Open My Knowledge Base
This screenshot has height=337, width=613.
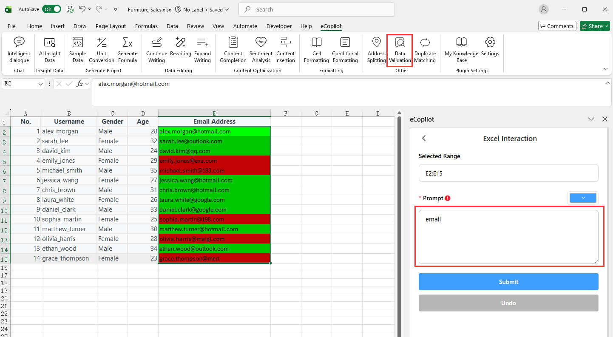461,50
